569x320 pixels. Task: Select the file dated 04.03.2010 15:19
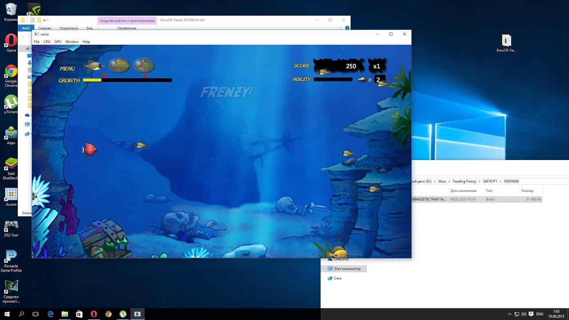coord(477,200)
